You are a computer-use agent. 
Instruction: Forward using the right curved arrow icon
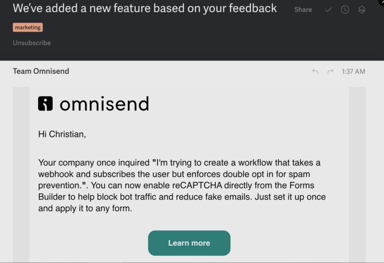330,72
